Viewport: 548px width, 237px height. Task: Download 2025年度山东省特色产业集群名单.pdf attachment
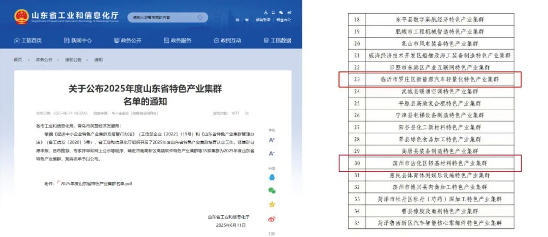coord(96,183)
